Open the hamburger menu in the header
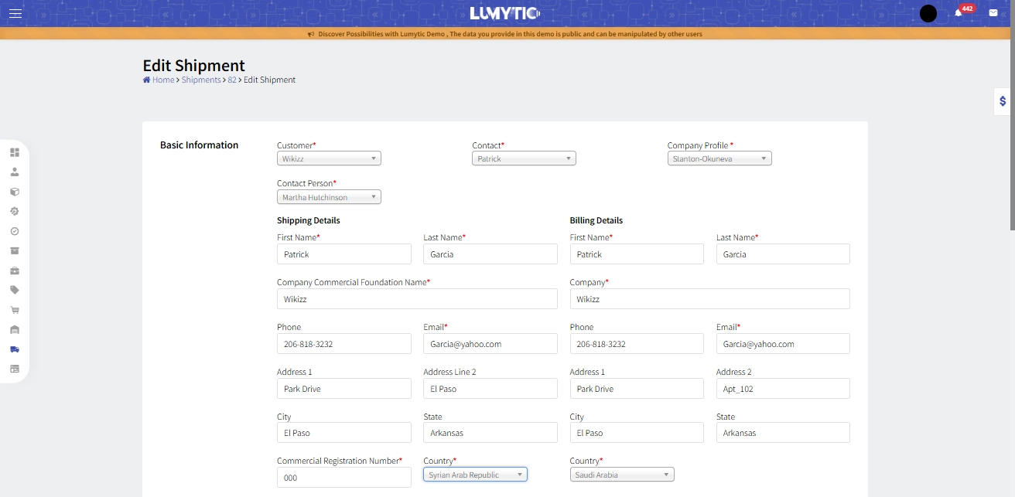 (15, 13)
